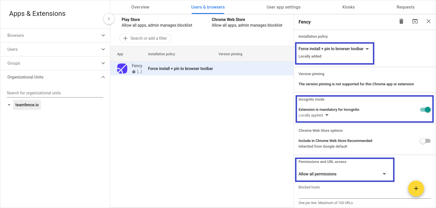Screen dimensions: 436x208
Task: Switch to the Kiosks tab
Action: pyautogui.click(x=348, y=7)
